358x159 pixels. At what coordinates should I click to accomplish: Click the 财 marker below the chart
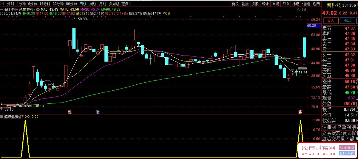[98, 112]
